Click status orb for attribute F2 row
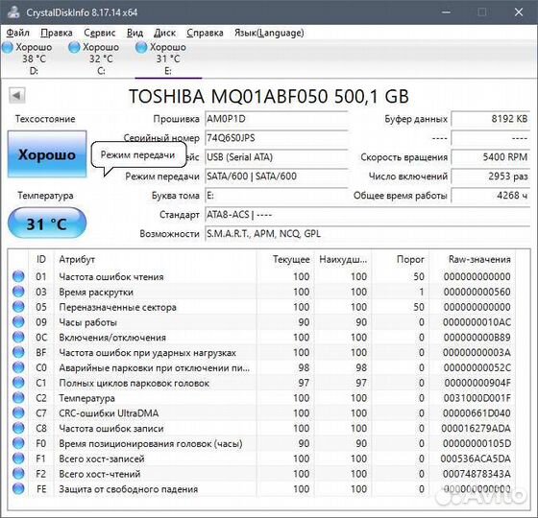Viewport: 538px width, 518px height. [x=18, y=474]
